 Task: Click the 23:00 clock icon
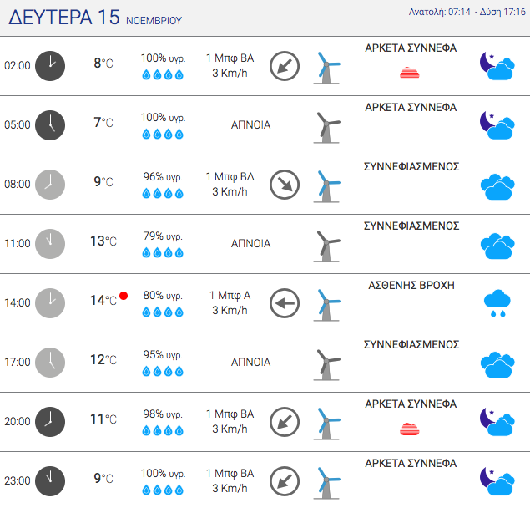click(x=50, y=481)
